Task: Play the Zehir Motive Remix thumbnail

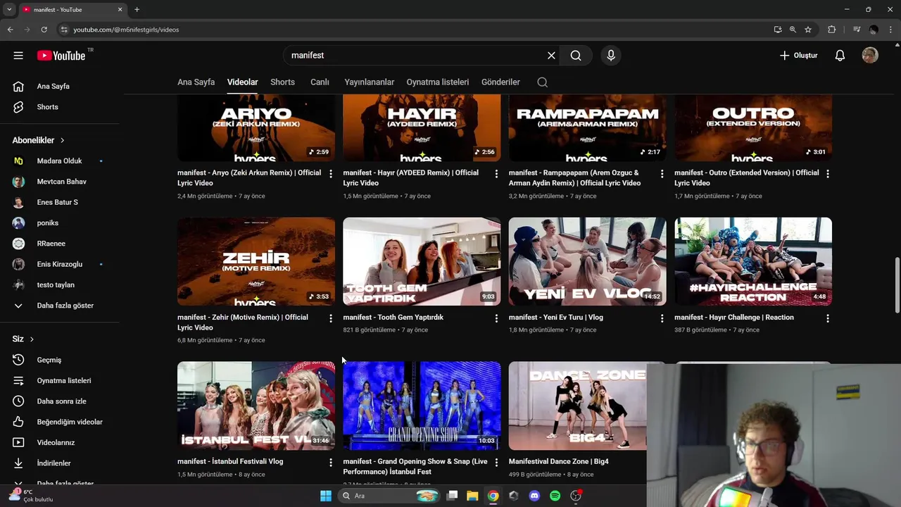Action: point(256,261)
